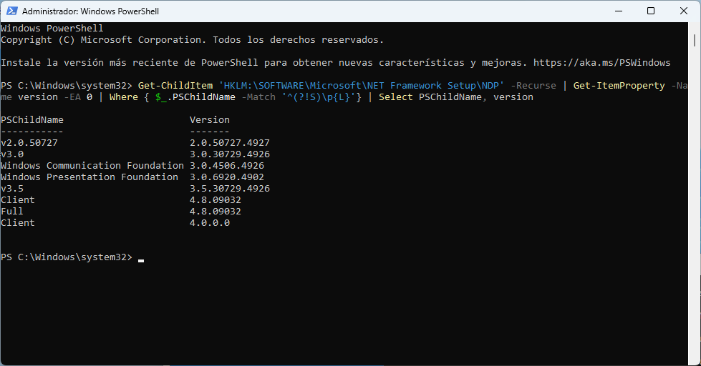
Task: Click the 'Windows PowerShell' banner first line
Action: 52,28
